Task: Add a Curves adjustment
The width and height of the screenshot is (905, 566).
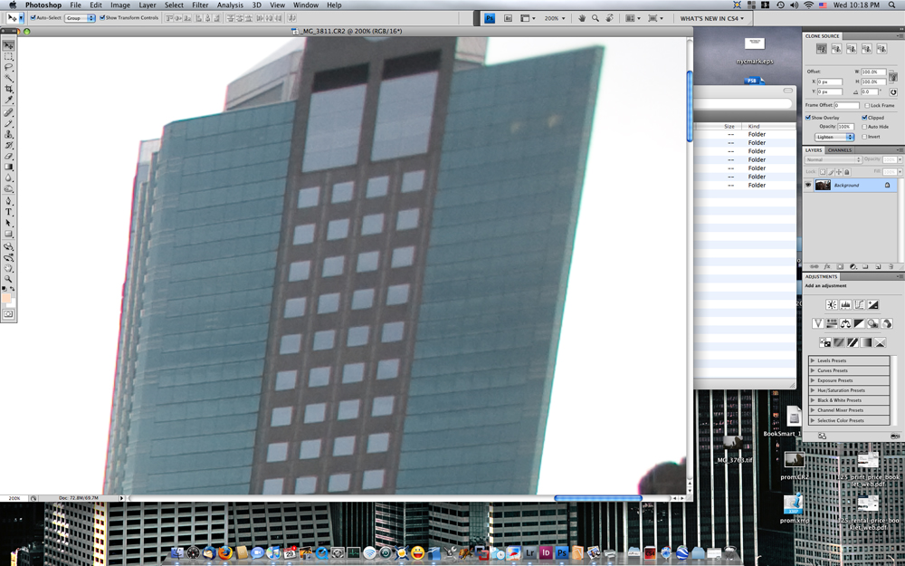Action: [x=860, y=304]
